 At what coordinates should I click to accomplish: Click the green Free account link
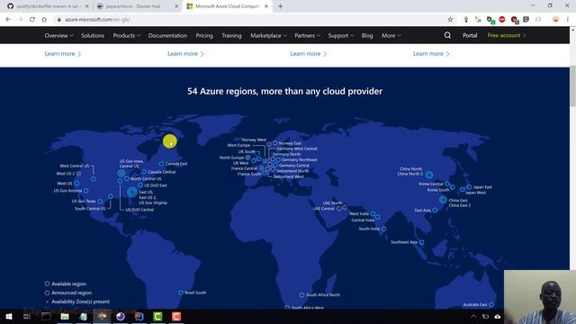[507, 35]
